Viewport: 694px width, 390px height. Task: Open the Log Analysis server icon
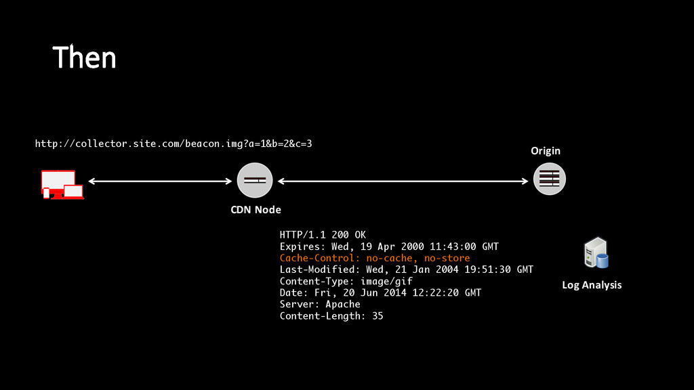click(x=596, y=253)
